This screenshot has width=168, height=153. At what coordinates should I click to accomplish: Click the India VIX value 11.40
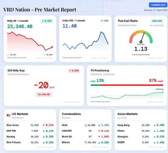coord(70,26)
